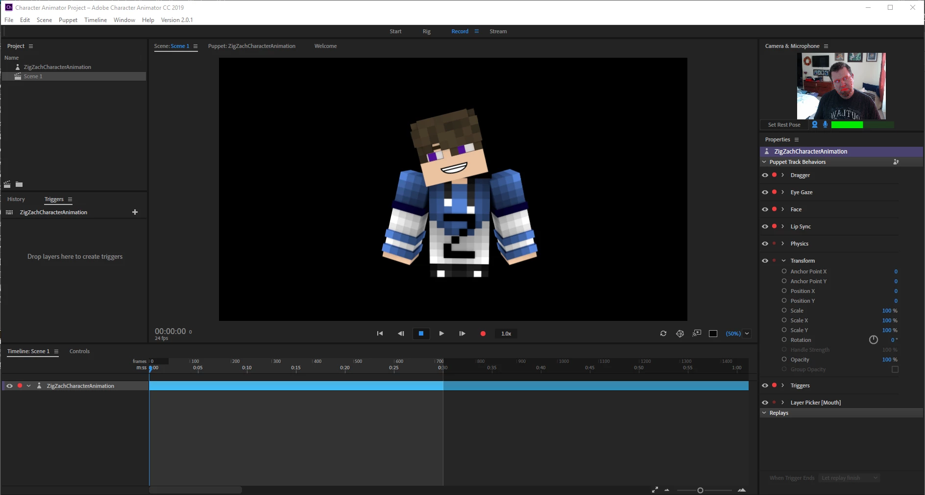
Task: Expand timeline track ZigZachCharacterAnimation chevron
Action: pyautogui.click(x=29, y=386)
